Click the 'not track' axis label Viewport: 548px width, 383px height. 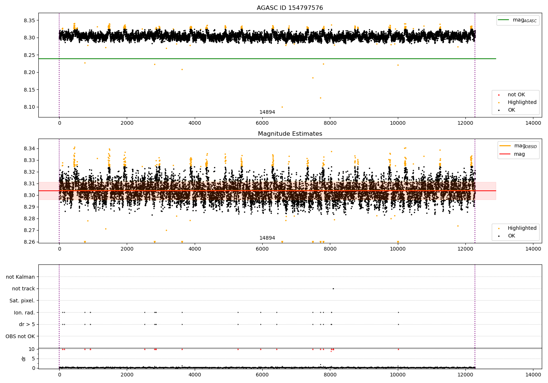tap(23, 289)
